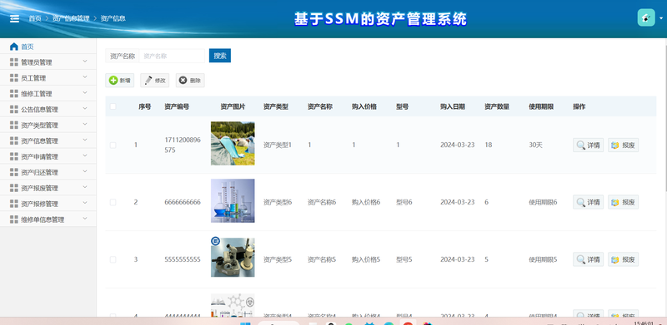Toggle the select-all checkbox in table header
Screen dimensions: 667x325
(x=113, y=106)
